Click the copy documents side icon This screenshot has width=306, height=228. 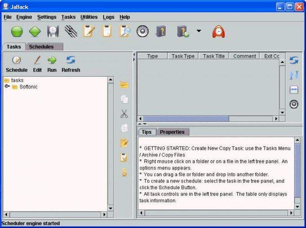click(124, 99)
